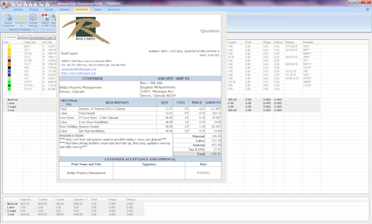Select the purple SDC color swatch

point(9,75)
